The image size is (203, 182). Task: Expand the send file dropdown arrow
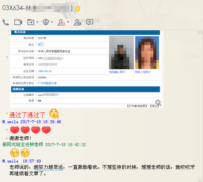[x=37, y=22]
